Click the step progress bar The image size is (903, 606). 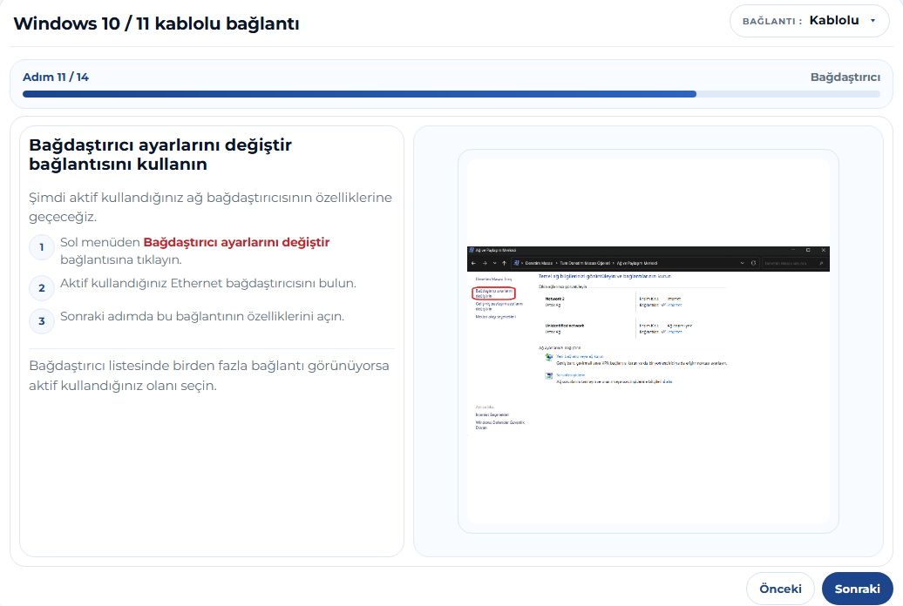[x=451, y=94]
